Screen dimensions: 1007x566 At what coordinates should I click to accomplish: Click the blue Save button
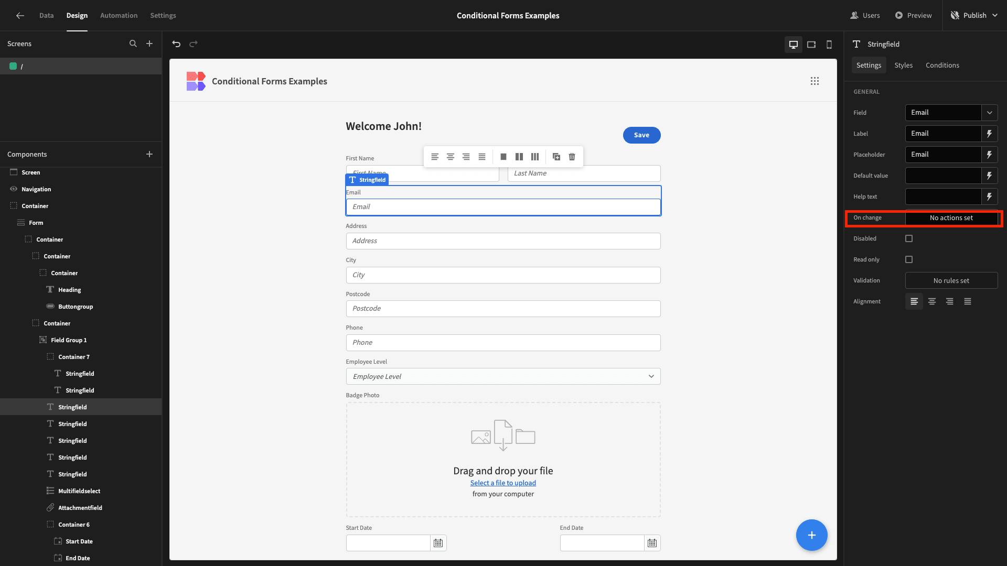point(641,135)
